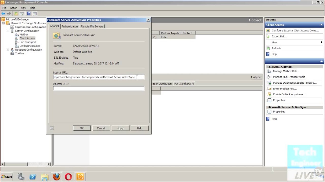Select Client Access in the tree
This screenshot has height=182, width=325.
pyautogui.click(x=27, y=38)
